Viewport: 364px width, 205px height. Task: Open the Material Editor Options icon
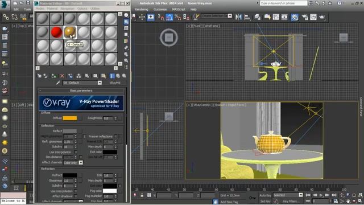click(126, 54)
